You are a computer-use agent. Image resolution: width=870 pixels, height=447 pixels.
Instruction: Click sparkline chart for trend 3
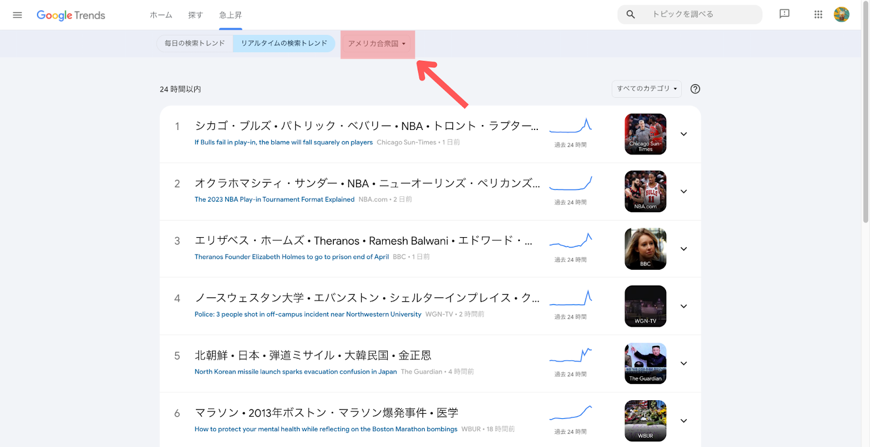tap(570, 240)
